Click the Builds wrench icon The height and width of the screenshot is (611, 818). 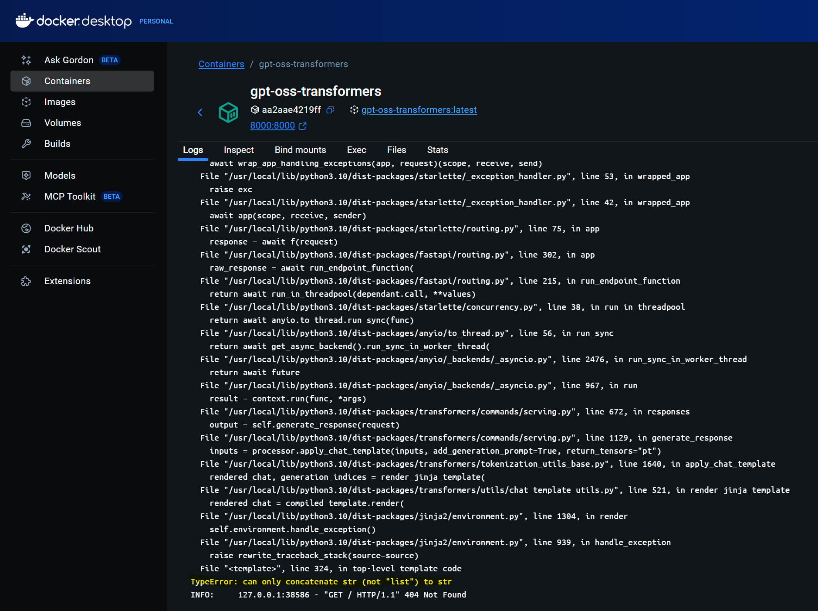tap(26, 144)
